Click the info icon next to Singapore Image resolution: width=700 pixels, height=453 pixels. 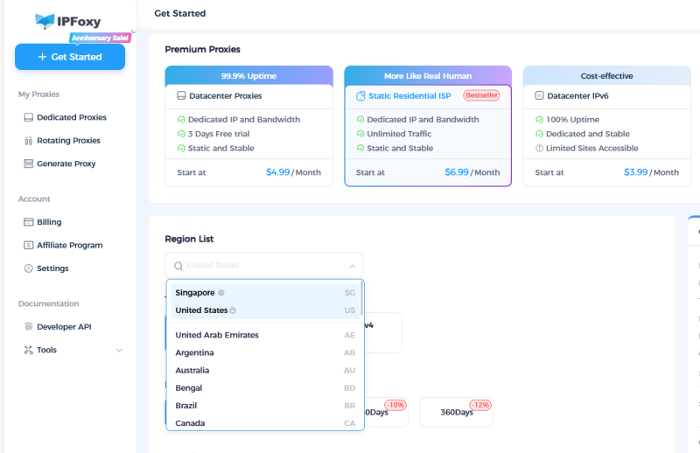221,293
